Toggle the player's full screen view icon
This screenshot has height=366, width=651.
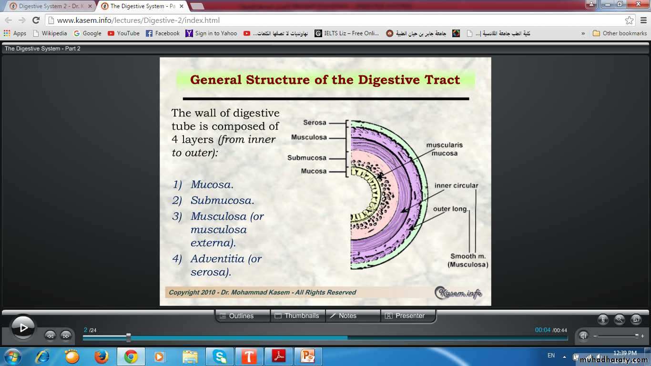coord(636,320)
